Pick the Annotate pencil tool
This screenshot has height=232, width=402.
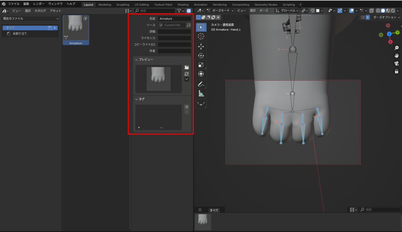[201, 84]
